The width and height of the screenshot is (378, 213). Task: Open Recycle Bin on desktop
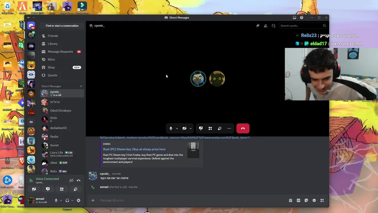(7, 8)
